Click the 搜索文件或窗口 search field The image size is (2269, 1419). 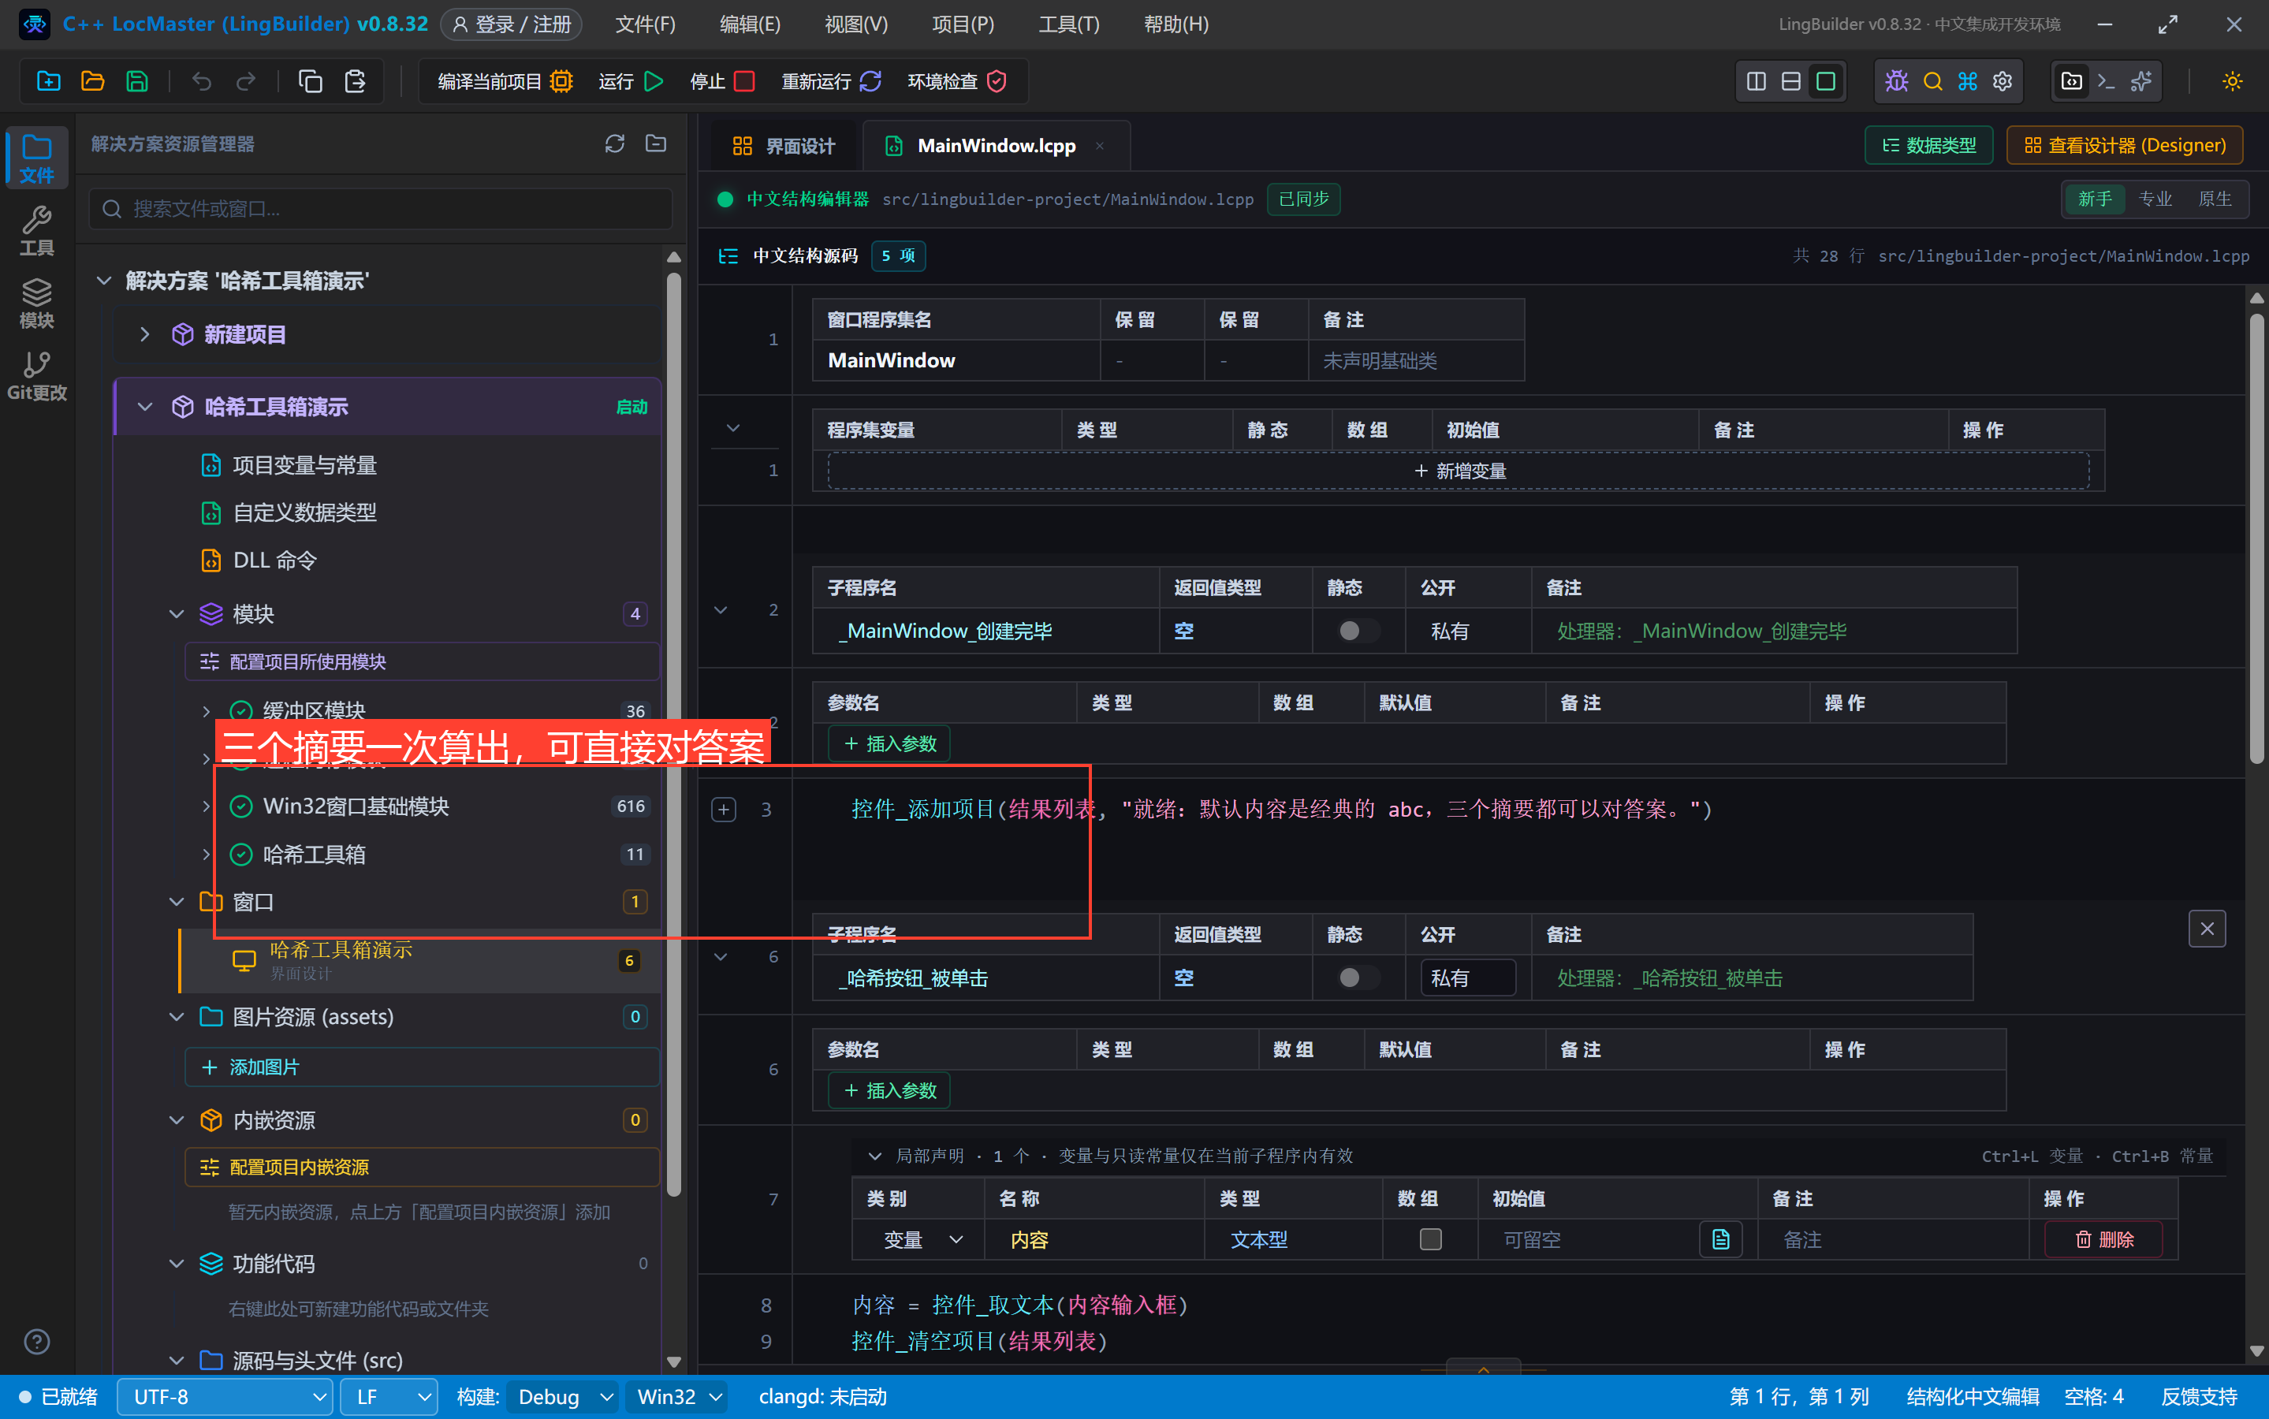pyautogui.click(x=381, y=208)
